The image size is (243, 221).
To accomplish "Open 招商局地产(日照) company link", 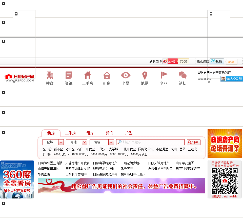I will tap(133, 174).
